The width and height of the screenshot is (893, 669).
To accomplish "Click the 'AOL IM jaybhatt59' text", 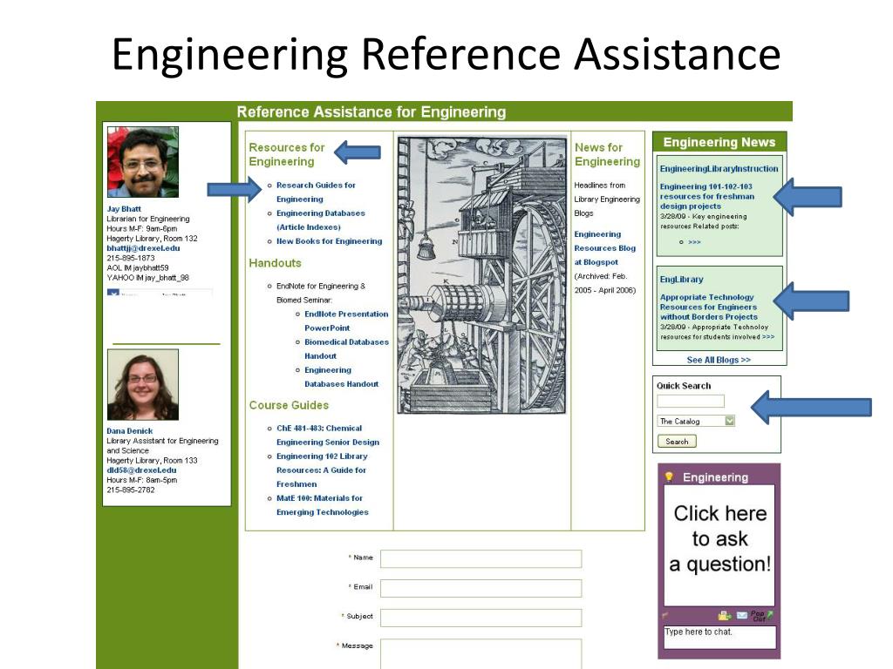I will [137, 267].
